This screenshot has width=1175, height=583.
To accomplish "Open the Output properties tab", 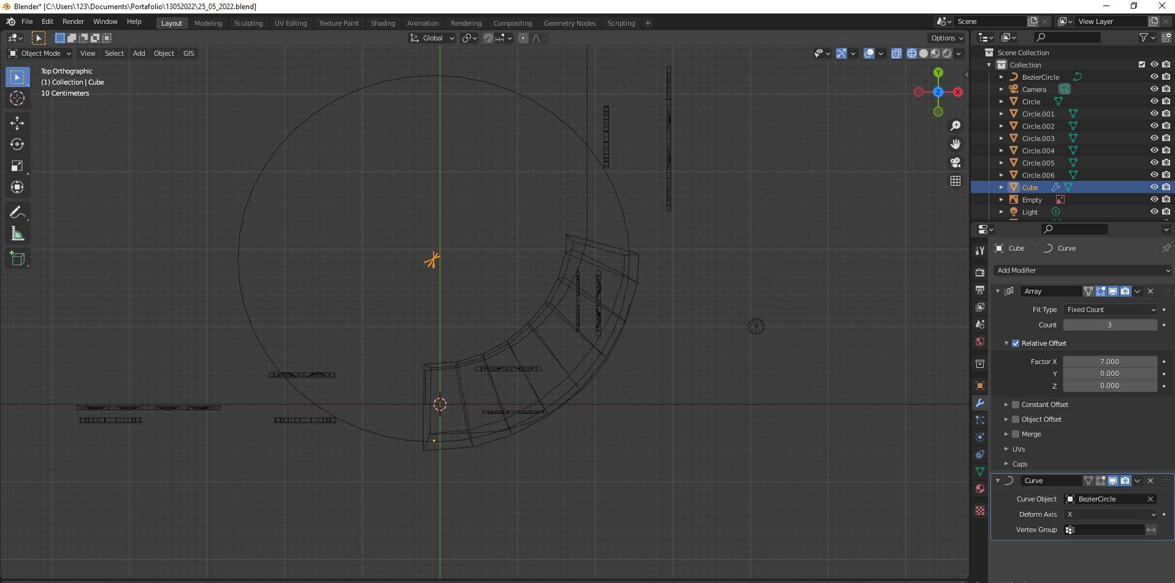I will point(980,289).
